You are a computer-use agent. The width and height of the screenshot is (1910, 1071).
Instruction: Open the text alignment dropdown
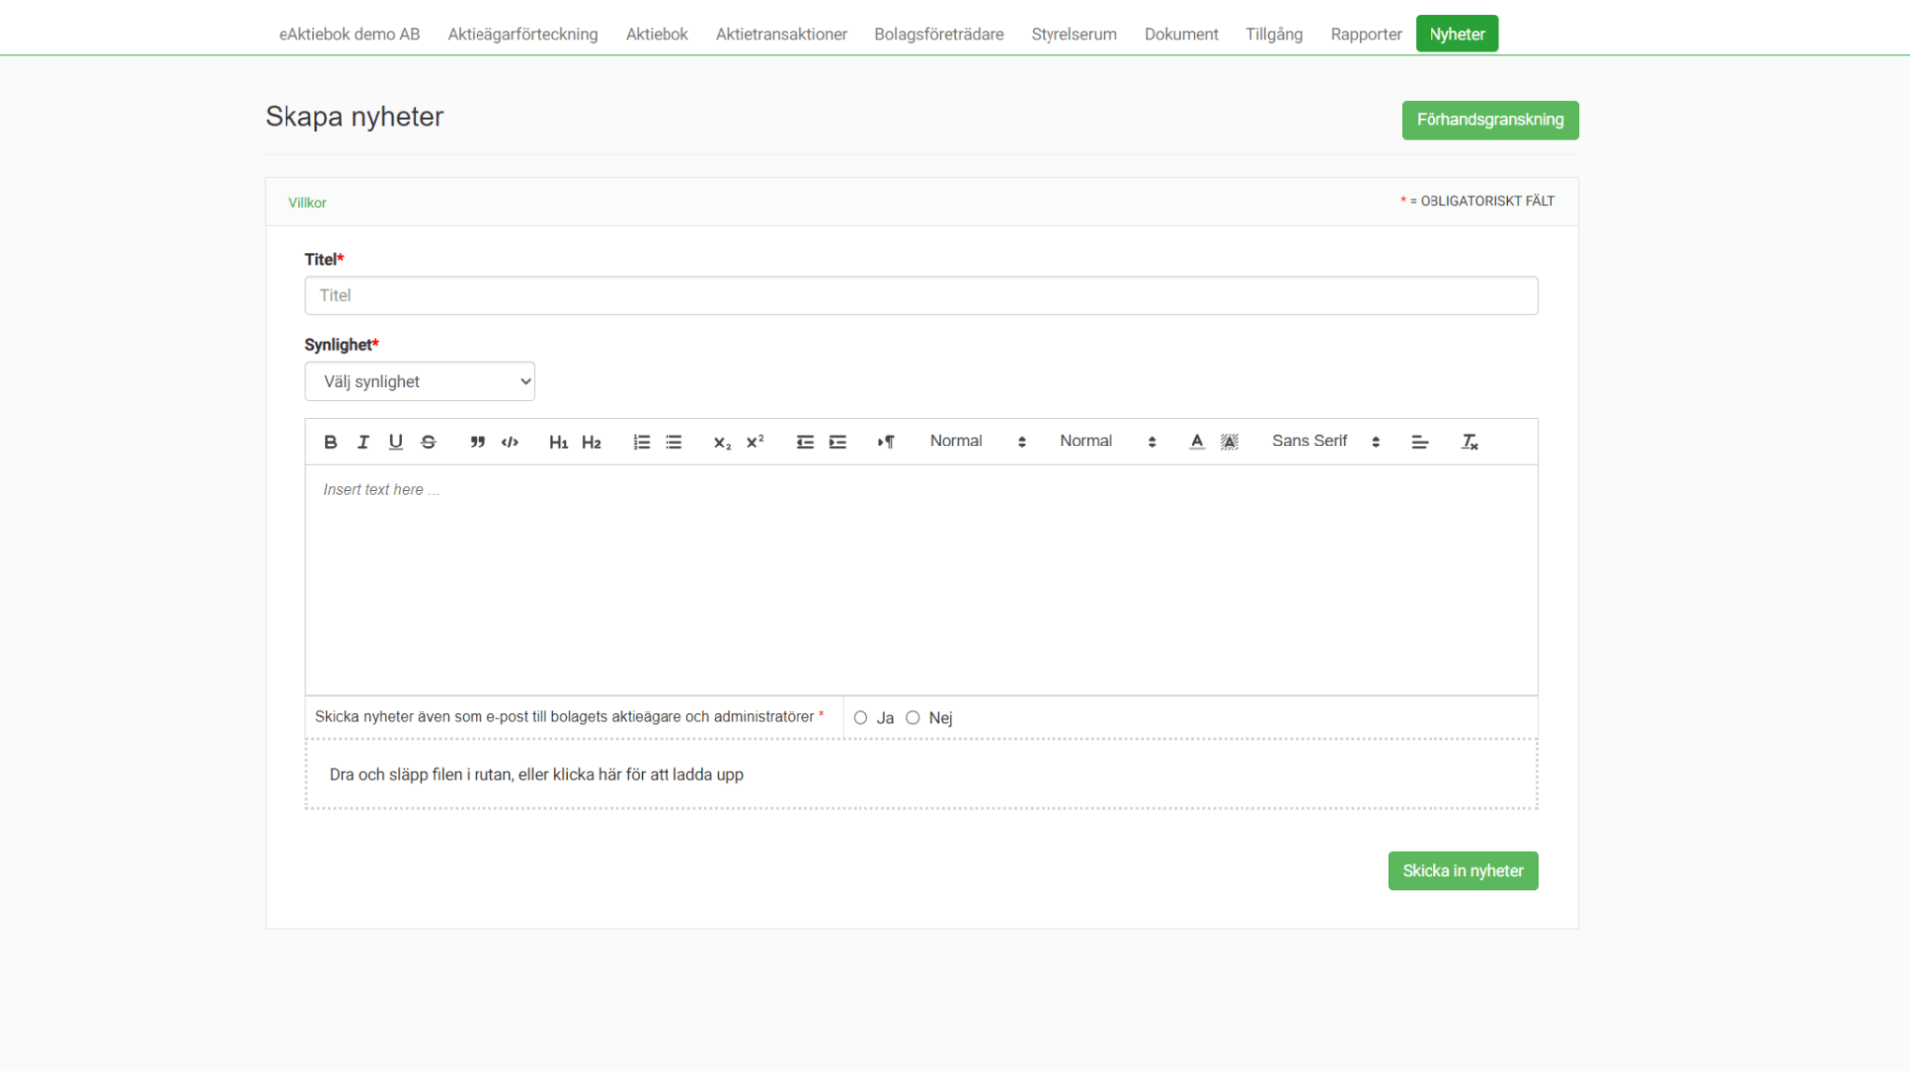pos(1420,442)
